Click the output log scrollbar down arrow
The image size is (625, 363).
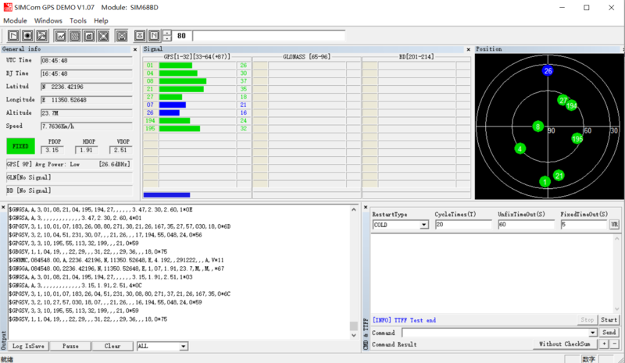[x=354, y=336]
